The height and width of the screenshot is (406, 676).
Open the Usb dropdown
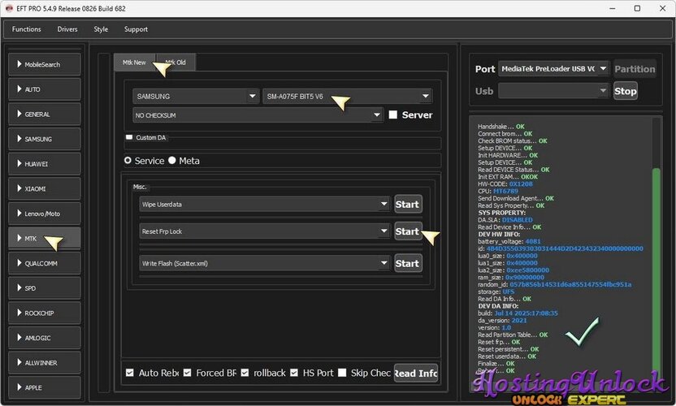pyautogui.click(x=553, y=91)
